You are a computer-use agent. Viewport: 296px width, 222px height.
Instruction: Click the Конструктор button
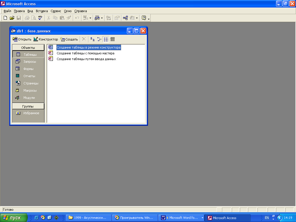pyautogui.click(x=46, y=39)
